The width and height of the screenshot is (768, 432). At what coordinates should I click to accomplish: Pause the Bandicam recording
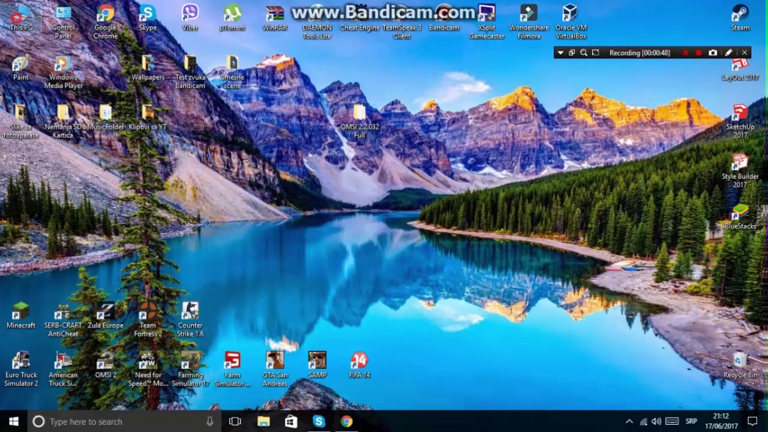(686, 53)
